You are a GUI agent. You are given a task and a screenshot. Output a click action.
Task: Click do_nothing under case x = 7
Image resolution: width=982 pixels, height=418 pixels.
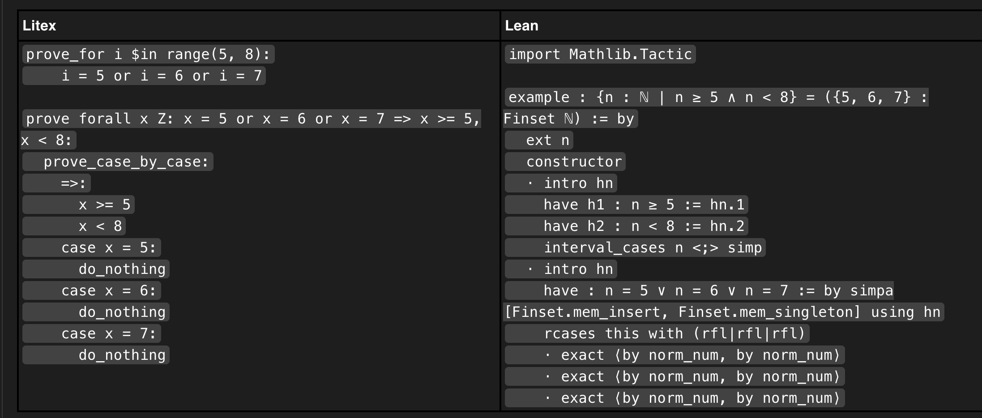(122, 355)
